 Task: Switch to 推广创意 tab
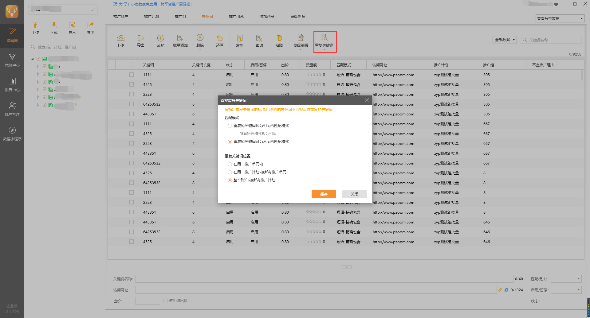[236, 17]
